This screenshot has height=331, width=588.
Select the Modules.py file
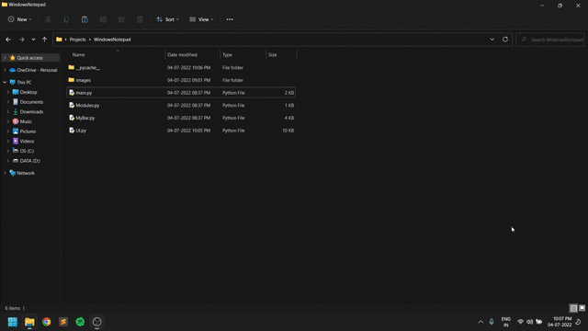181,105
